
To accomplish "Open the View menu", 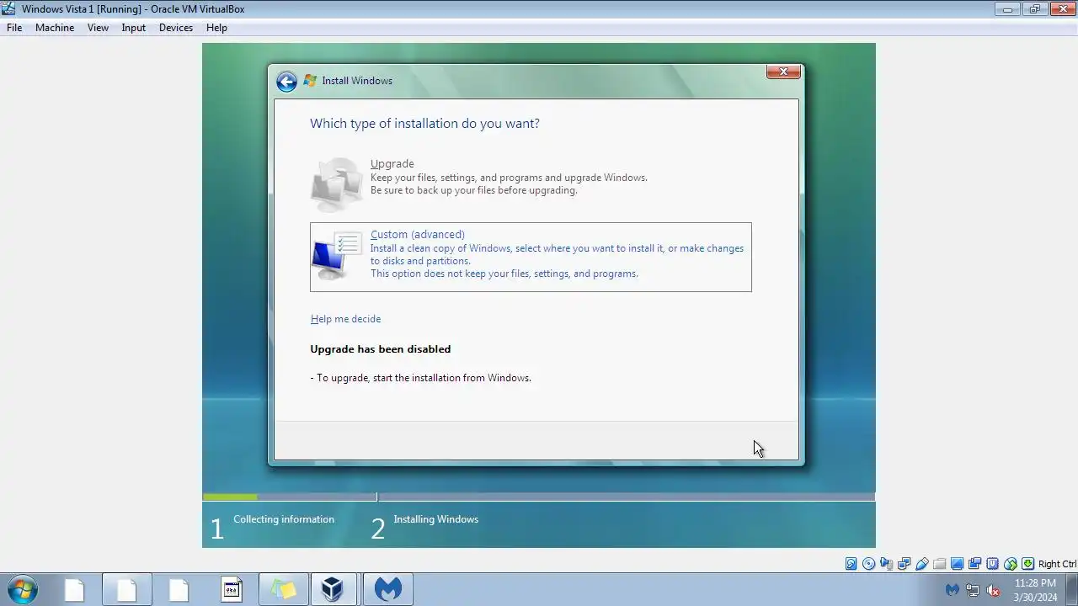I will point(98,28).
